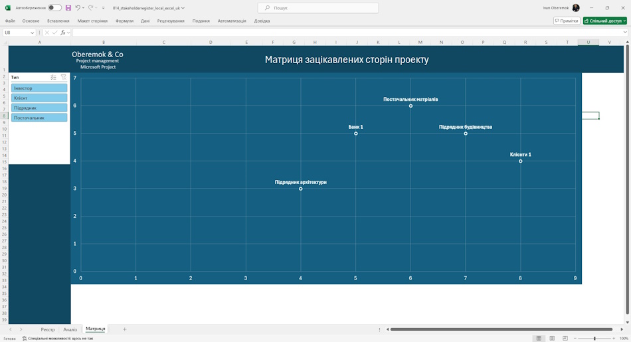
Task: Click the horizontal scrollbar left arrow
Action: point(387,329)
